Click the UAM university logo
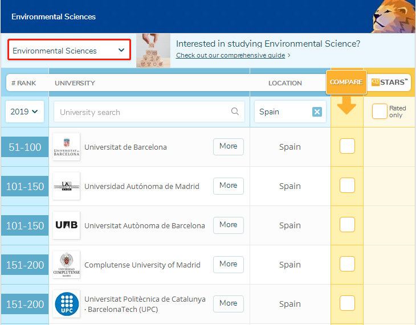 [x=66, y=186]
